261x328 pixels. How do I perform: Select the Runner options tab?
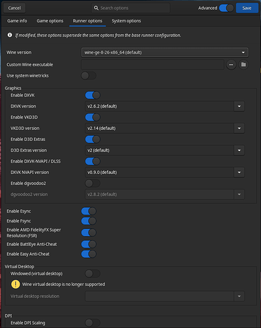pos(87,21)
